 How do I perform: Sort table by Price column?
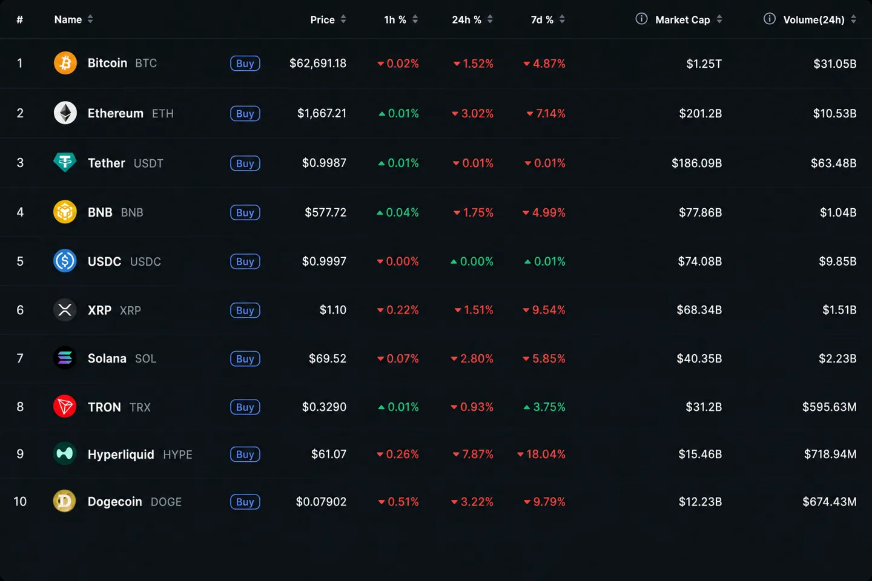(x=328, y=19)
